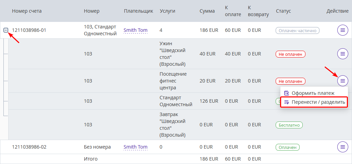
Task: Select Перенести / разделить menu entry
Action: (314, 102)
